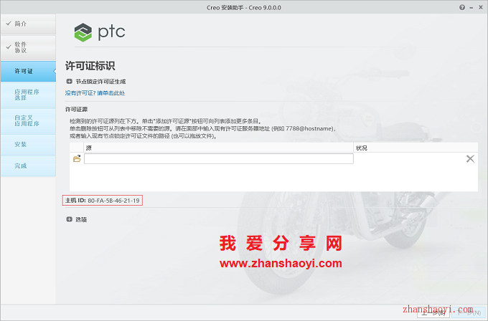Image resolution: width=488 pixels, height=321 pixels.
Task: Remove license source row with X icon
Action: tap(470, 158)
